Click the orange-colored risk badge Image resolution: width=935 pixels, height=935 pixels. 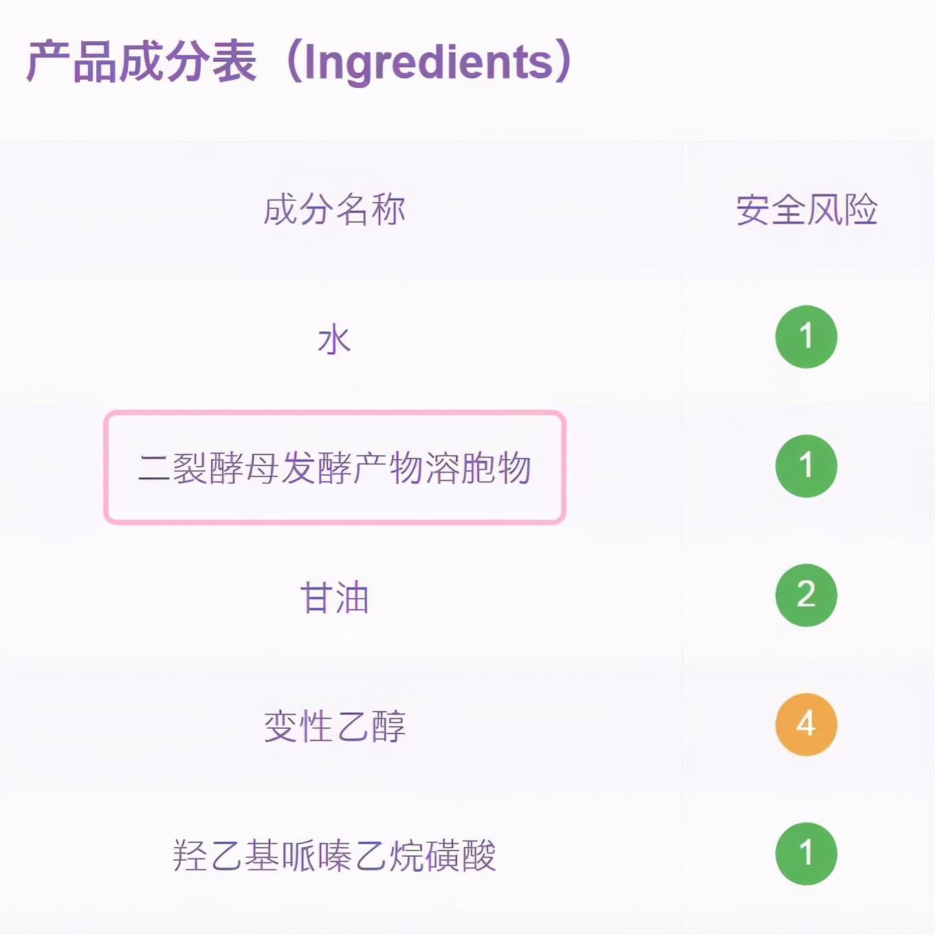tap(806, 725)
